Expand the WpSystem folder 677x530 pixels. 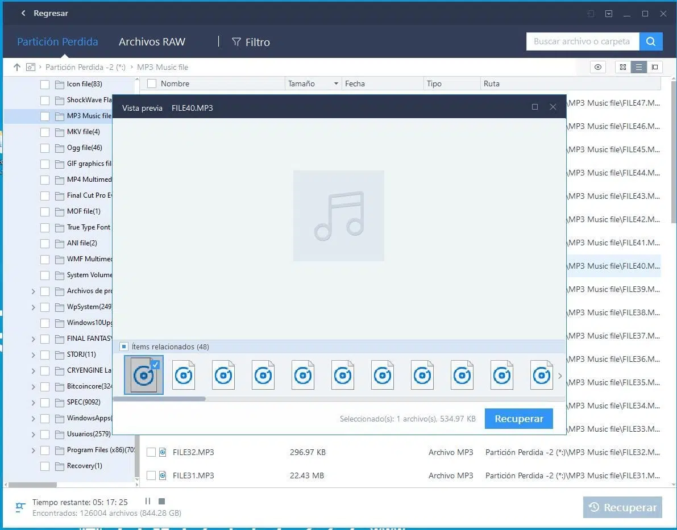pyautogui.click(x=33, y=307)
